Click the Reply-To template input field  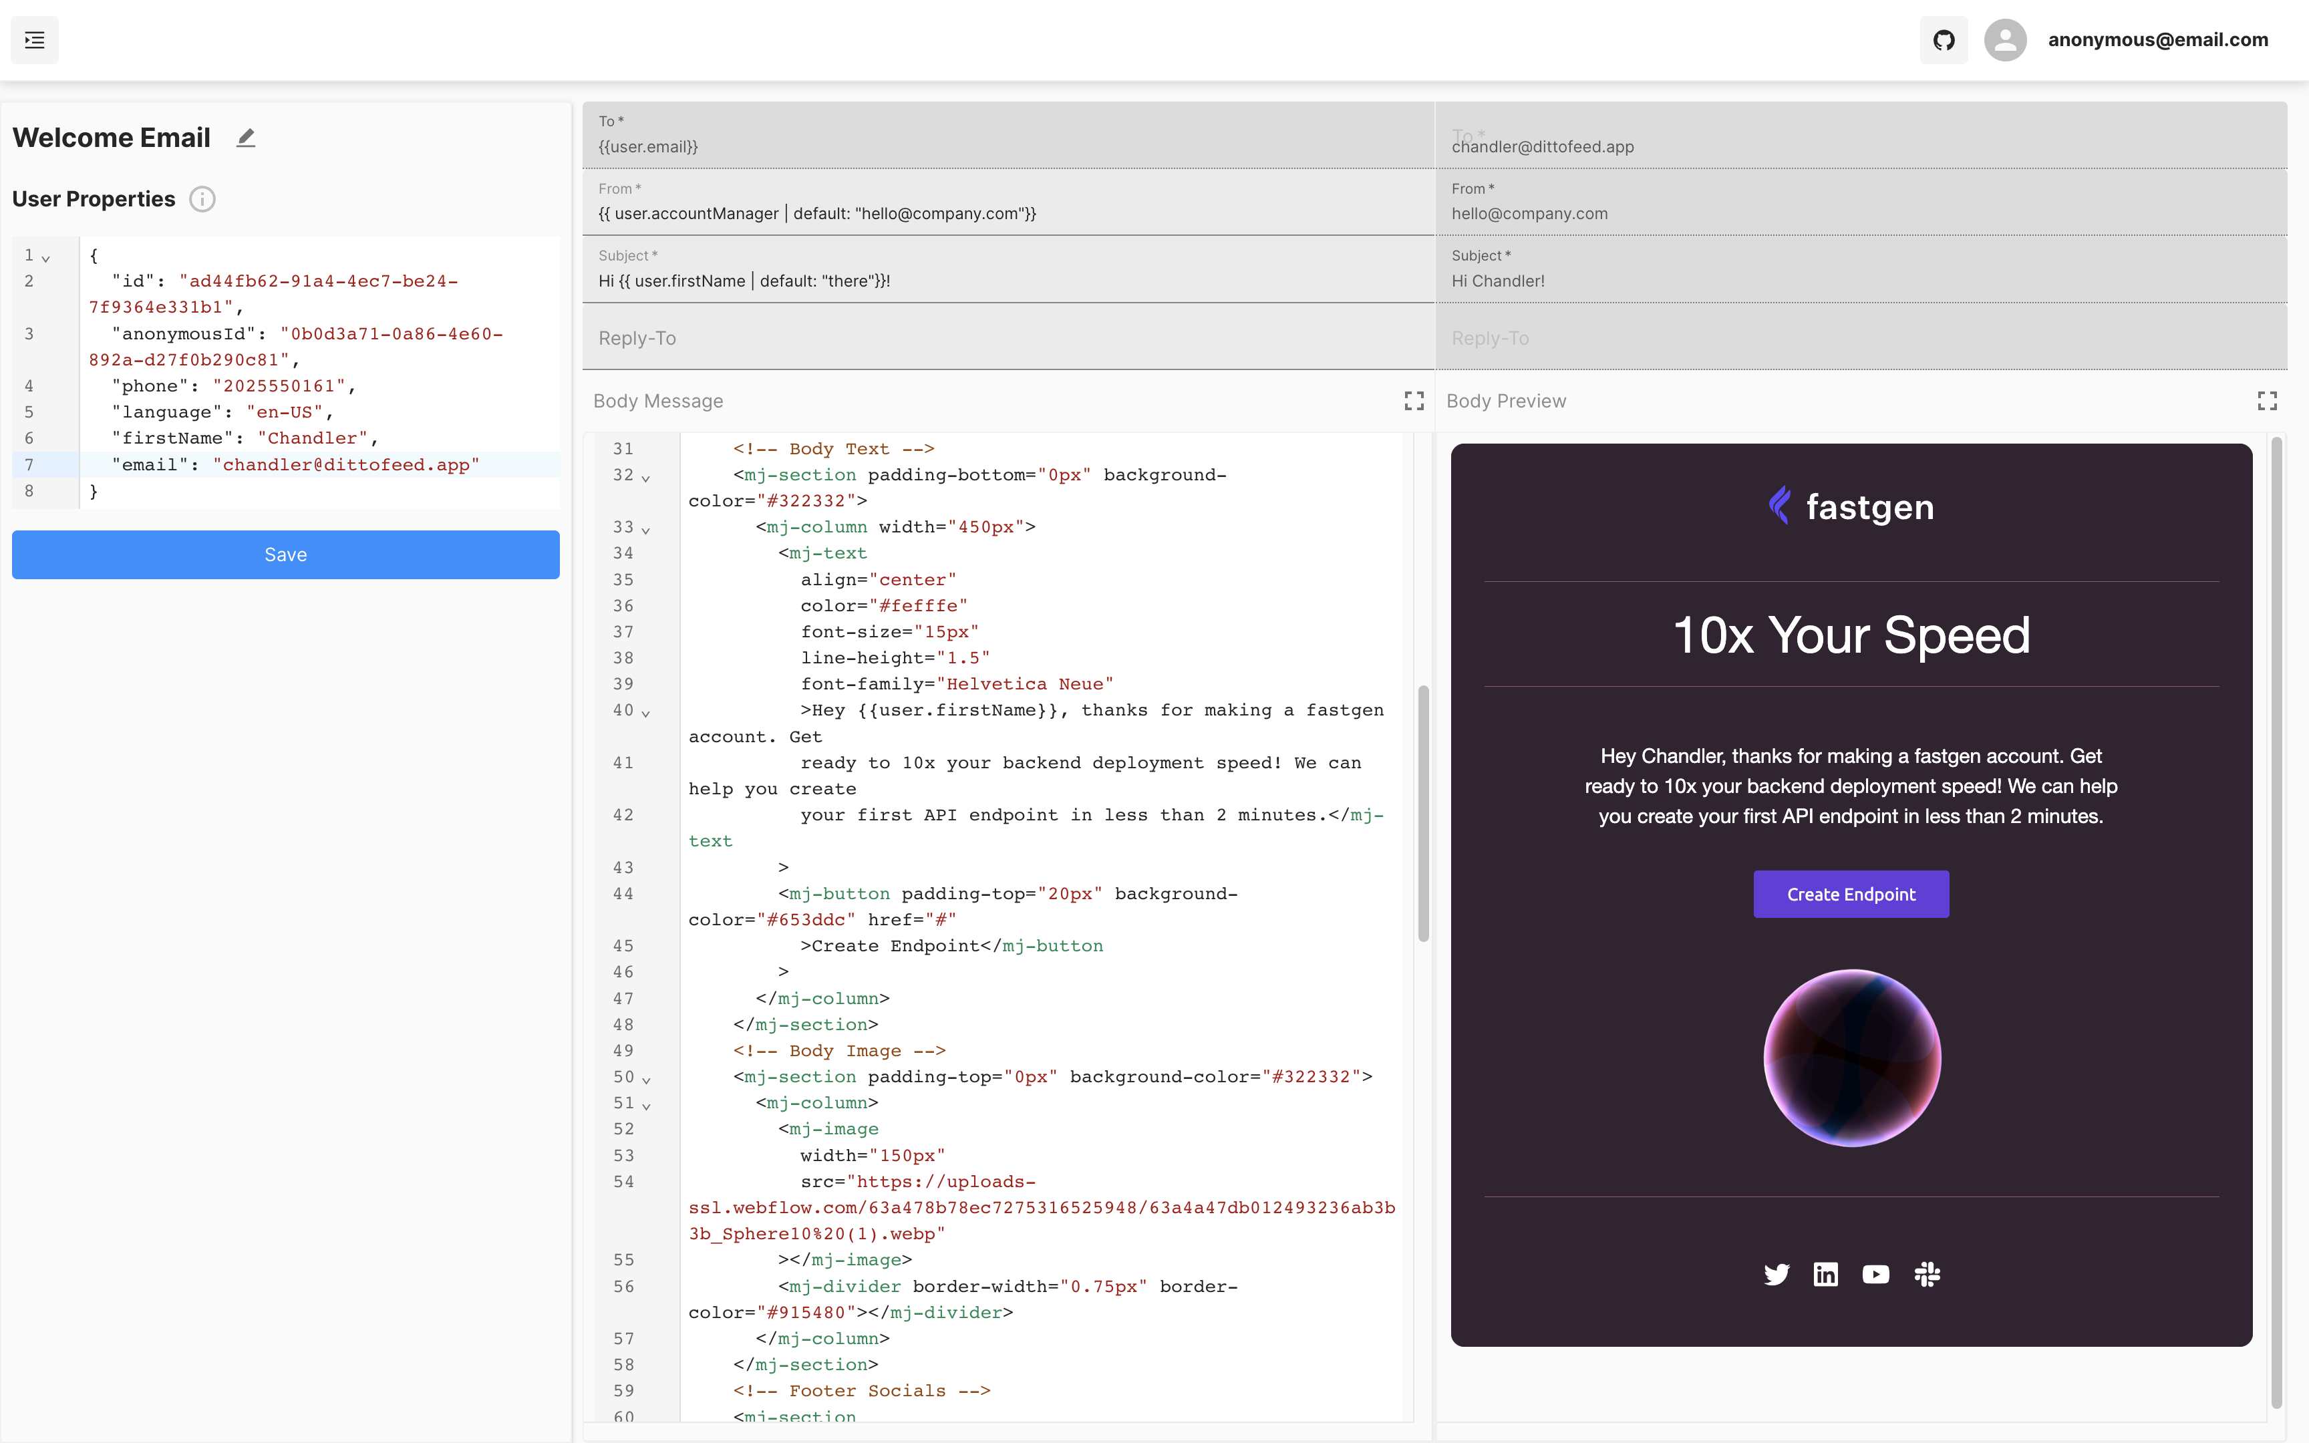pos(1009,338)
